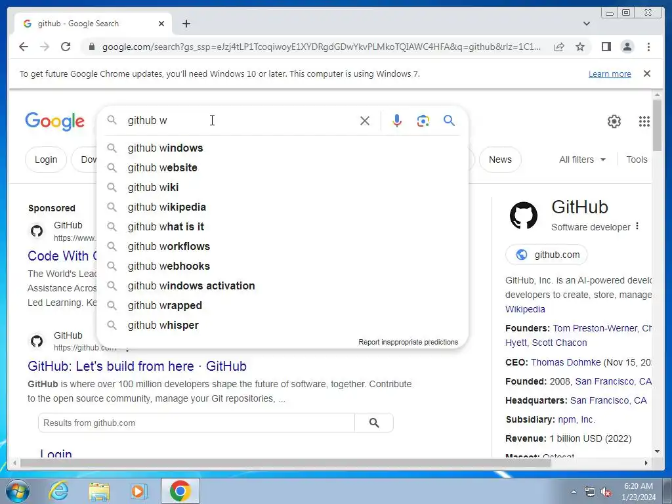The height and width of the screenshot is (504, 672).
Task: Bookmark this page with star icon
Action: (580, 47)
